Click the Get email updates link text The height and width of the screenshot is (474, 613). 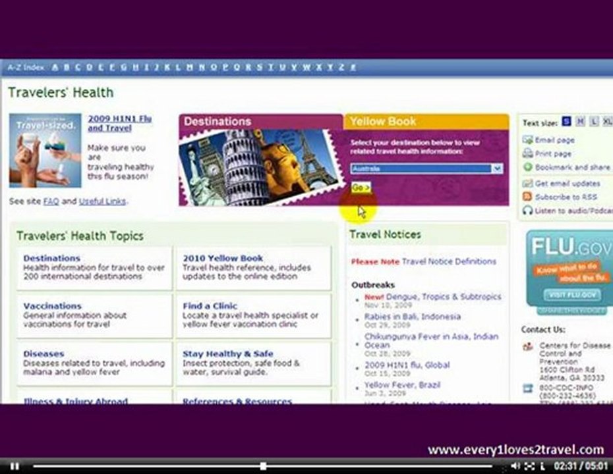click(568, 184)
